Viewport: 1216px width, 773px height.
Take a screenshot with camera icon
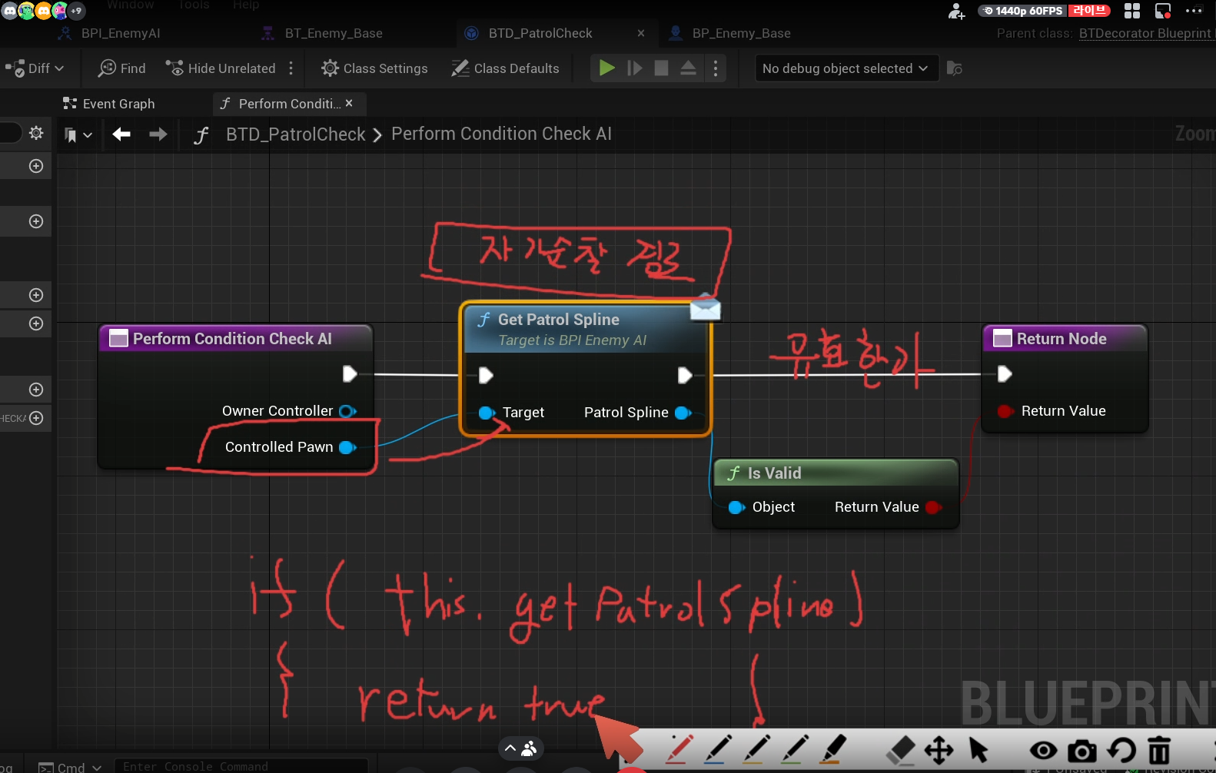pos(1082,751)
